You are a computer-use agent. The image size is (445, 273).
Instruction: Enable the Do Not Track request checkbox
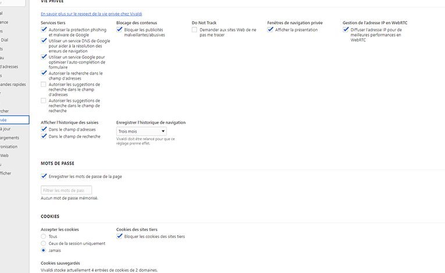195,29
